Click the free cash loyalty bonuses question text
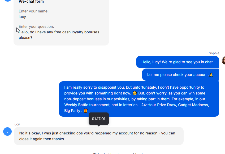This screenshot has height=154, width=225. pos(59,35)
